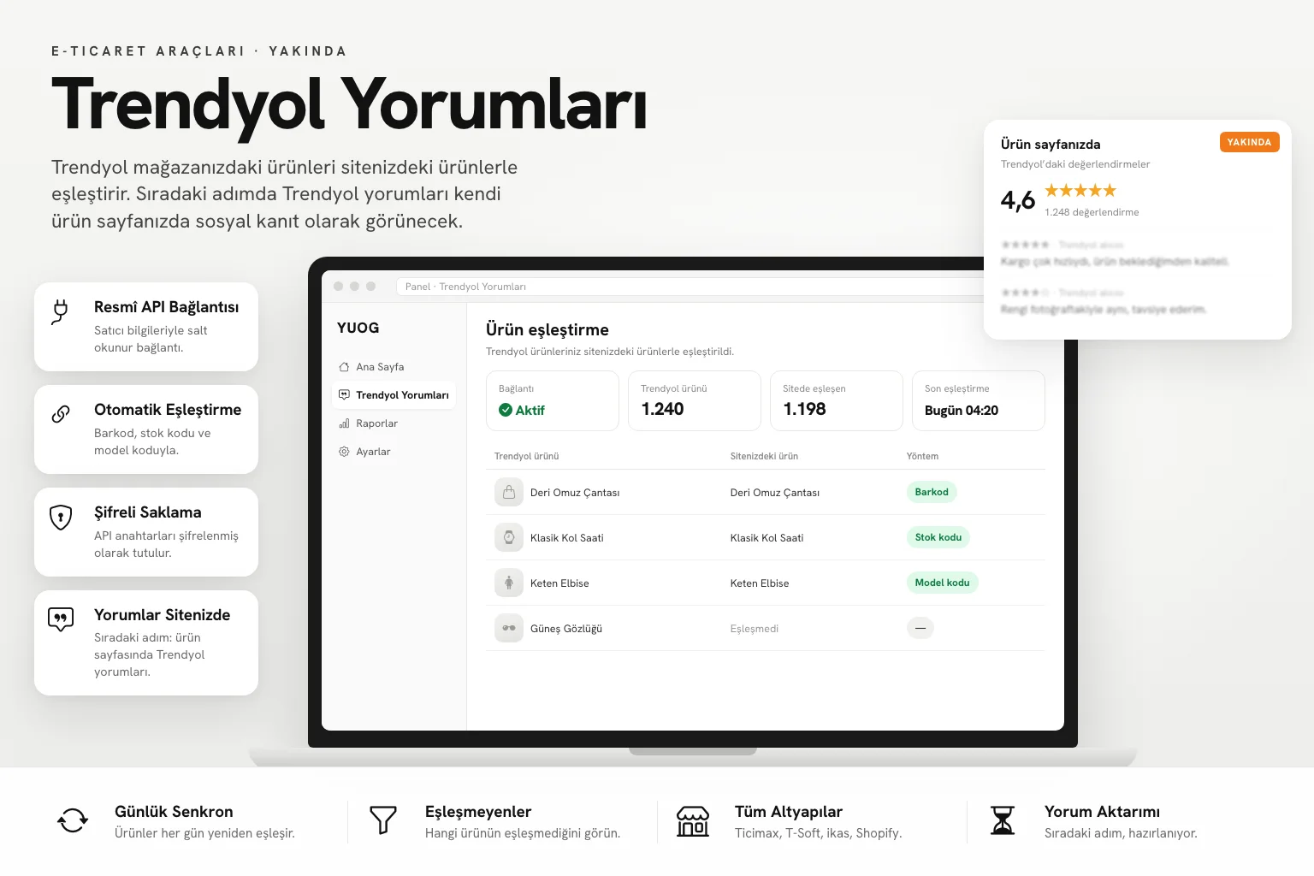Click the dash badge in Güneş Gözlüğü row
The image size is (1314, 876).
920,628
